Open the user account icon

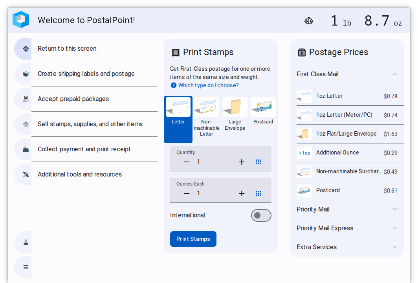pos(26,242)
